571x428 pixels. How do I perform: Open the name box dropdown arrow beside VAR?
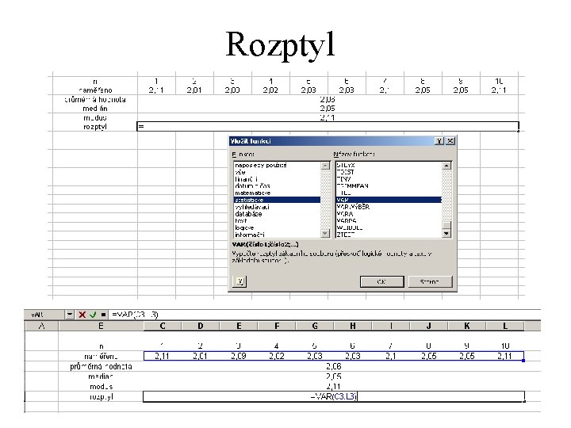[70, 315]
